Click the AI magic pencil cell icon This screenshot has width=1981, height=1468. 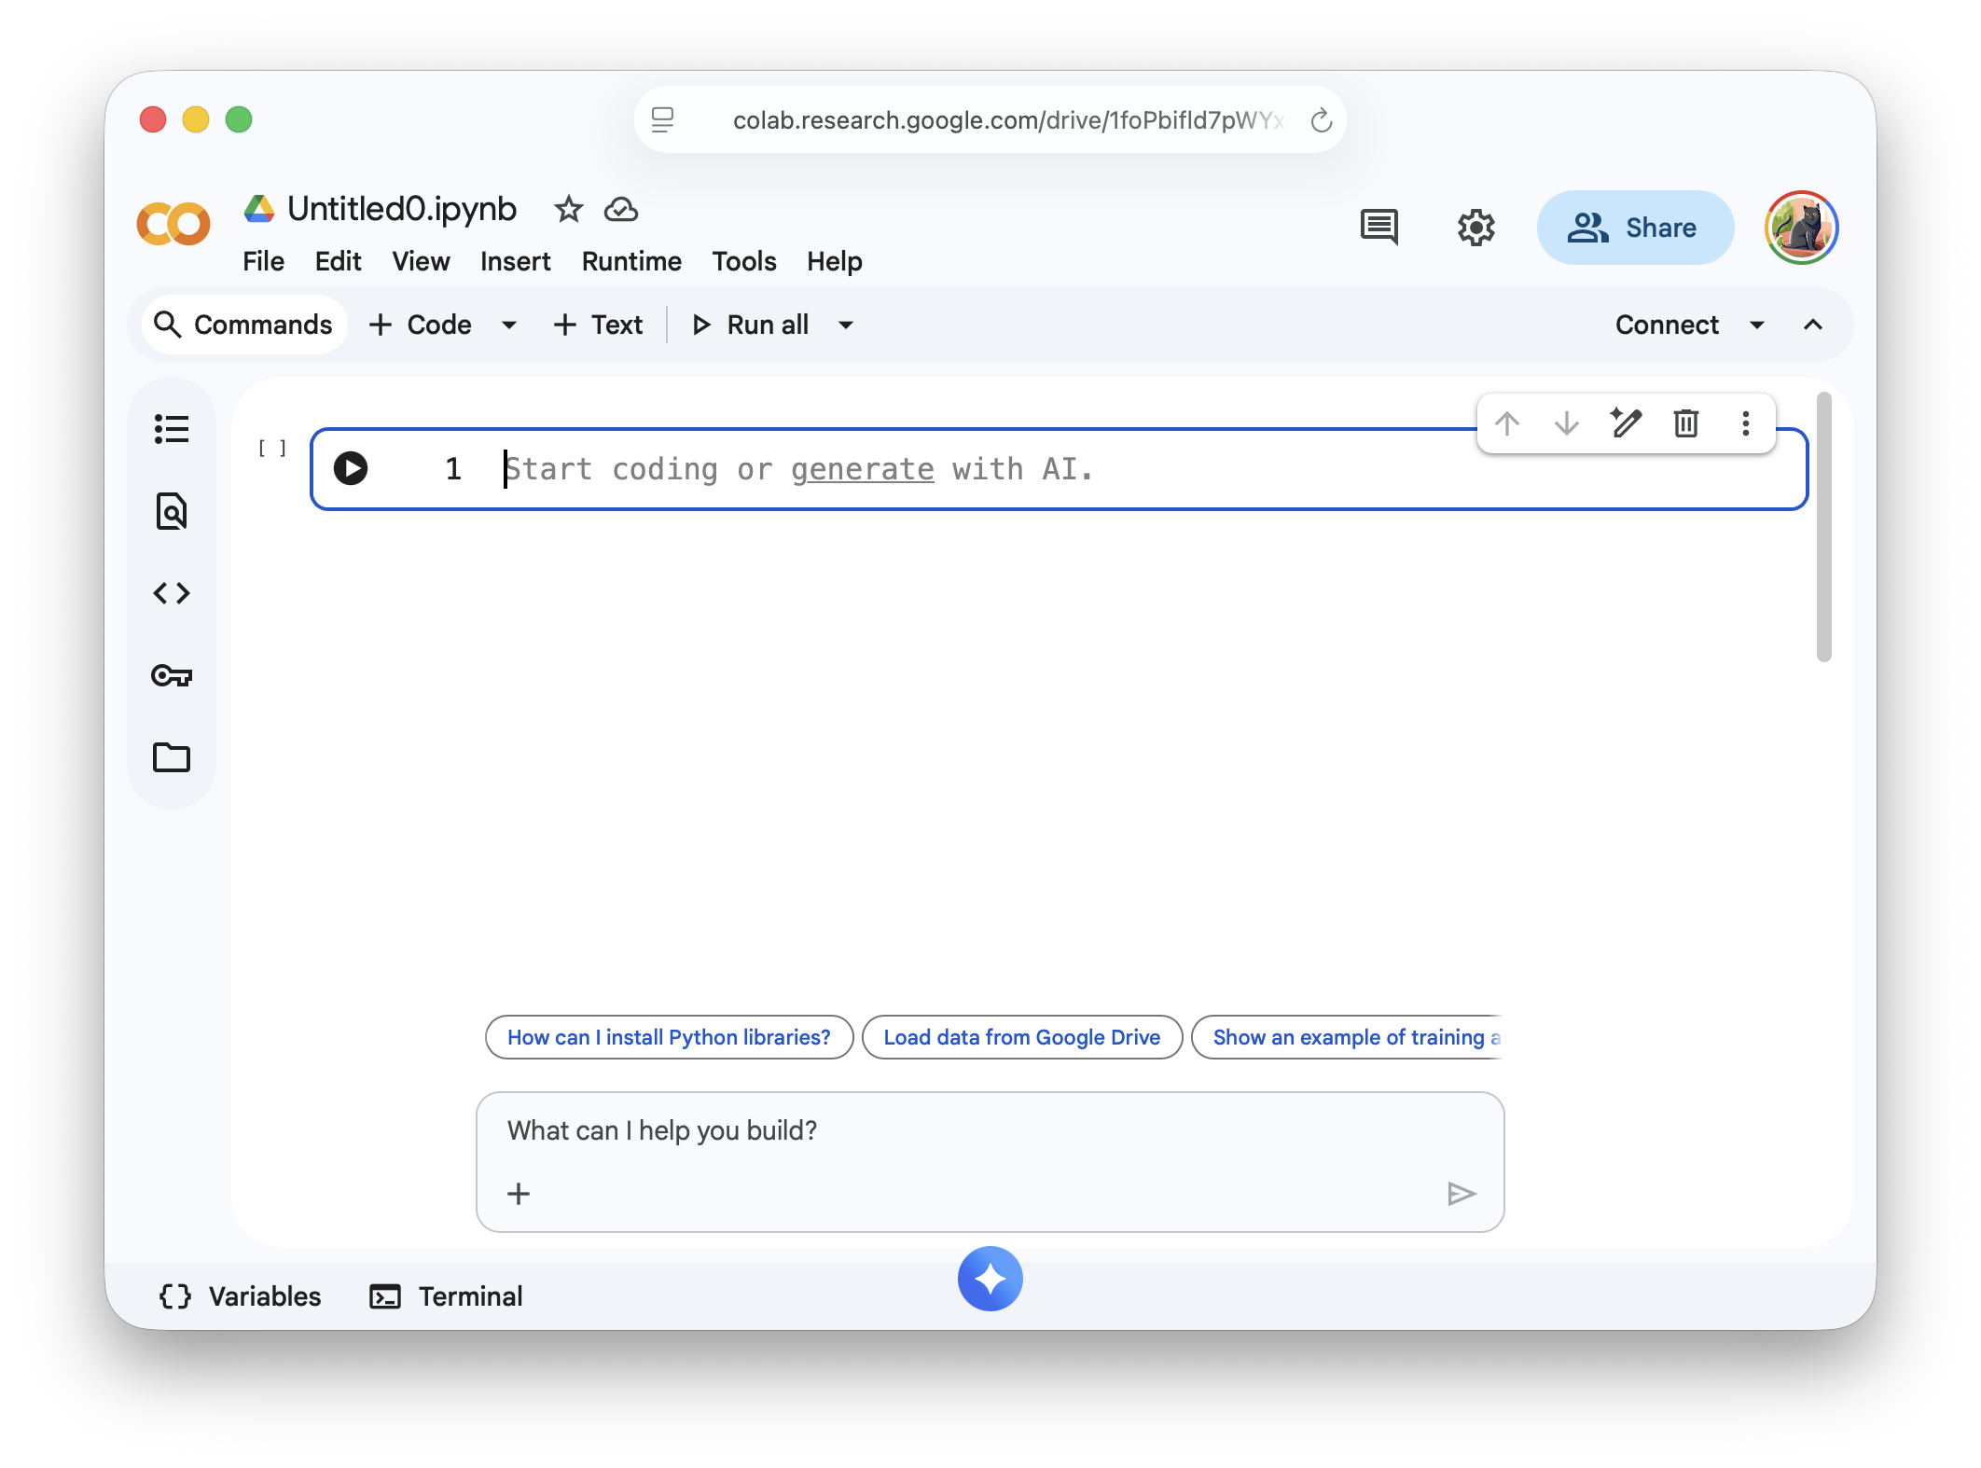pos(1626,422)
